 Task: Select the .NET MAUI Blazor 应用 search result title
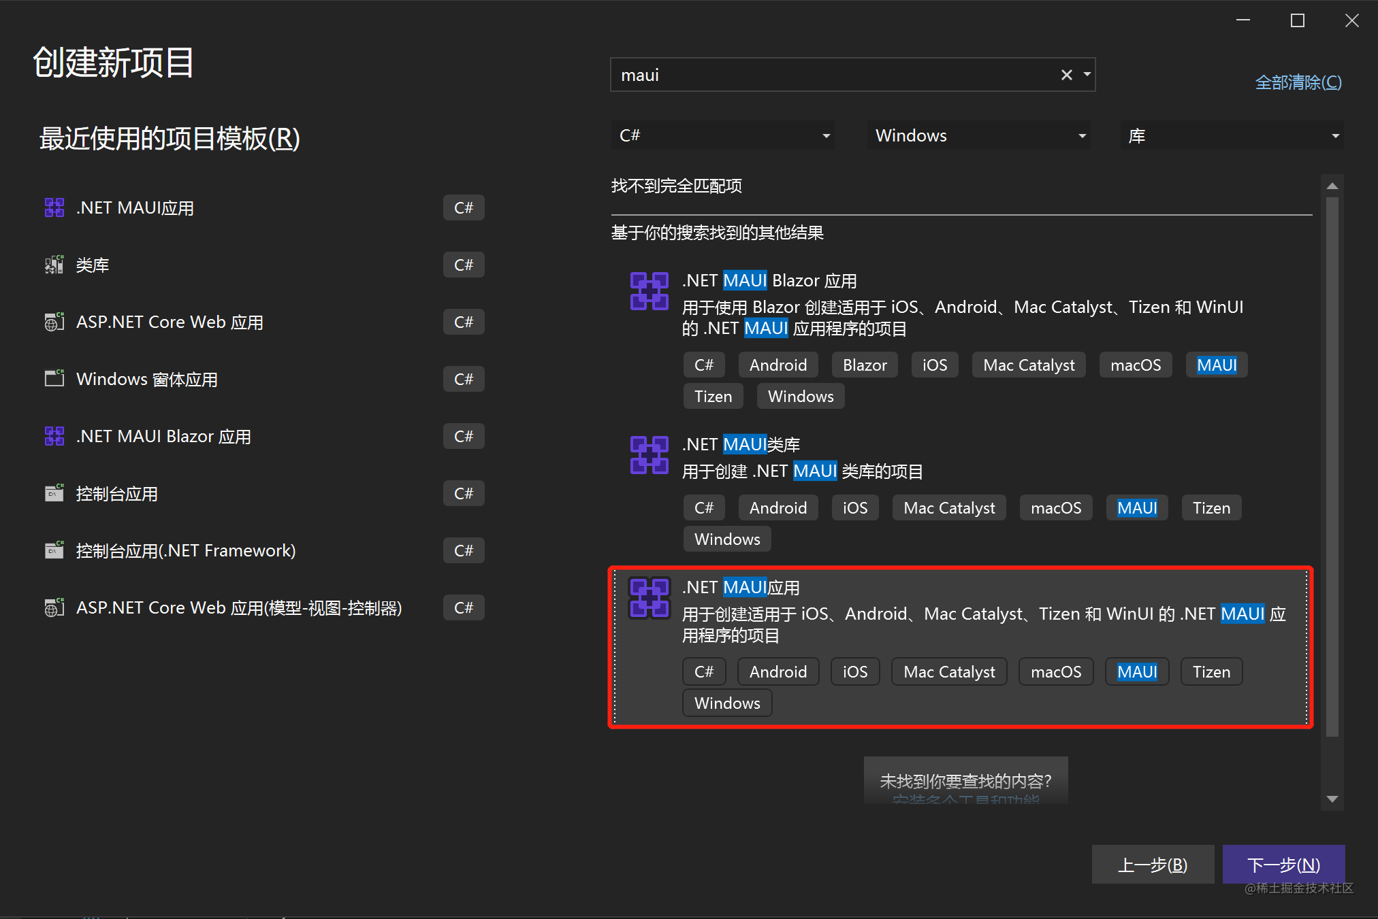click(x=769, y=280)
